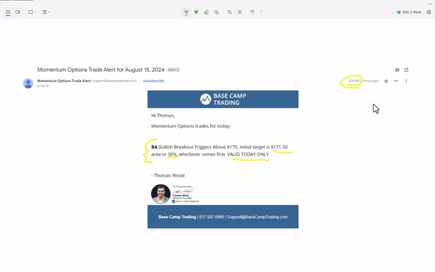Image resolution: width=435 pixels, height=272 pixels.
Task: Click the Unsubscribe link
Action: pos(153,81)
